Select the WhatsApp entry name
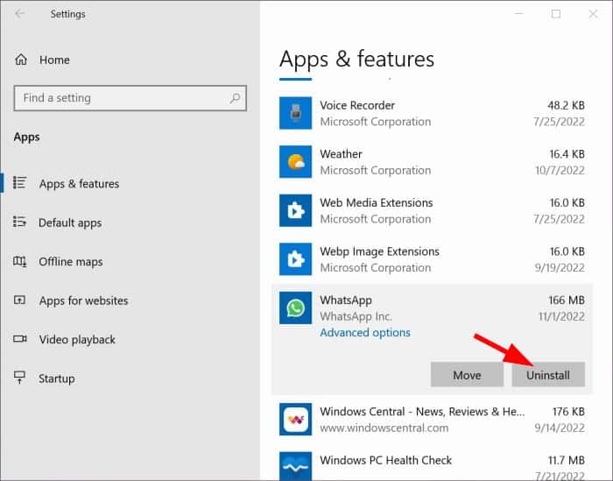This screenshot has width=613, height=481. 346,301
